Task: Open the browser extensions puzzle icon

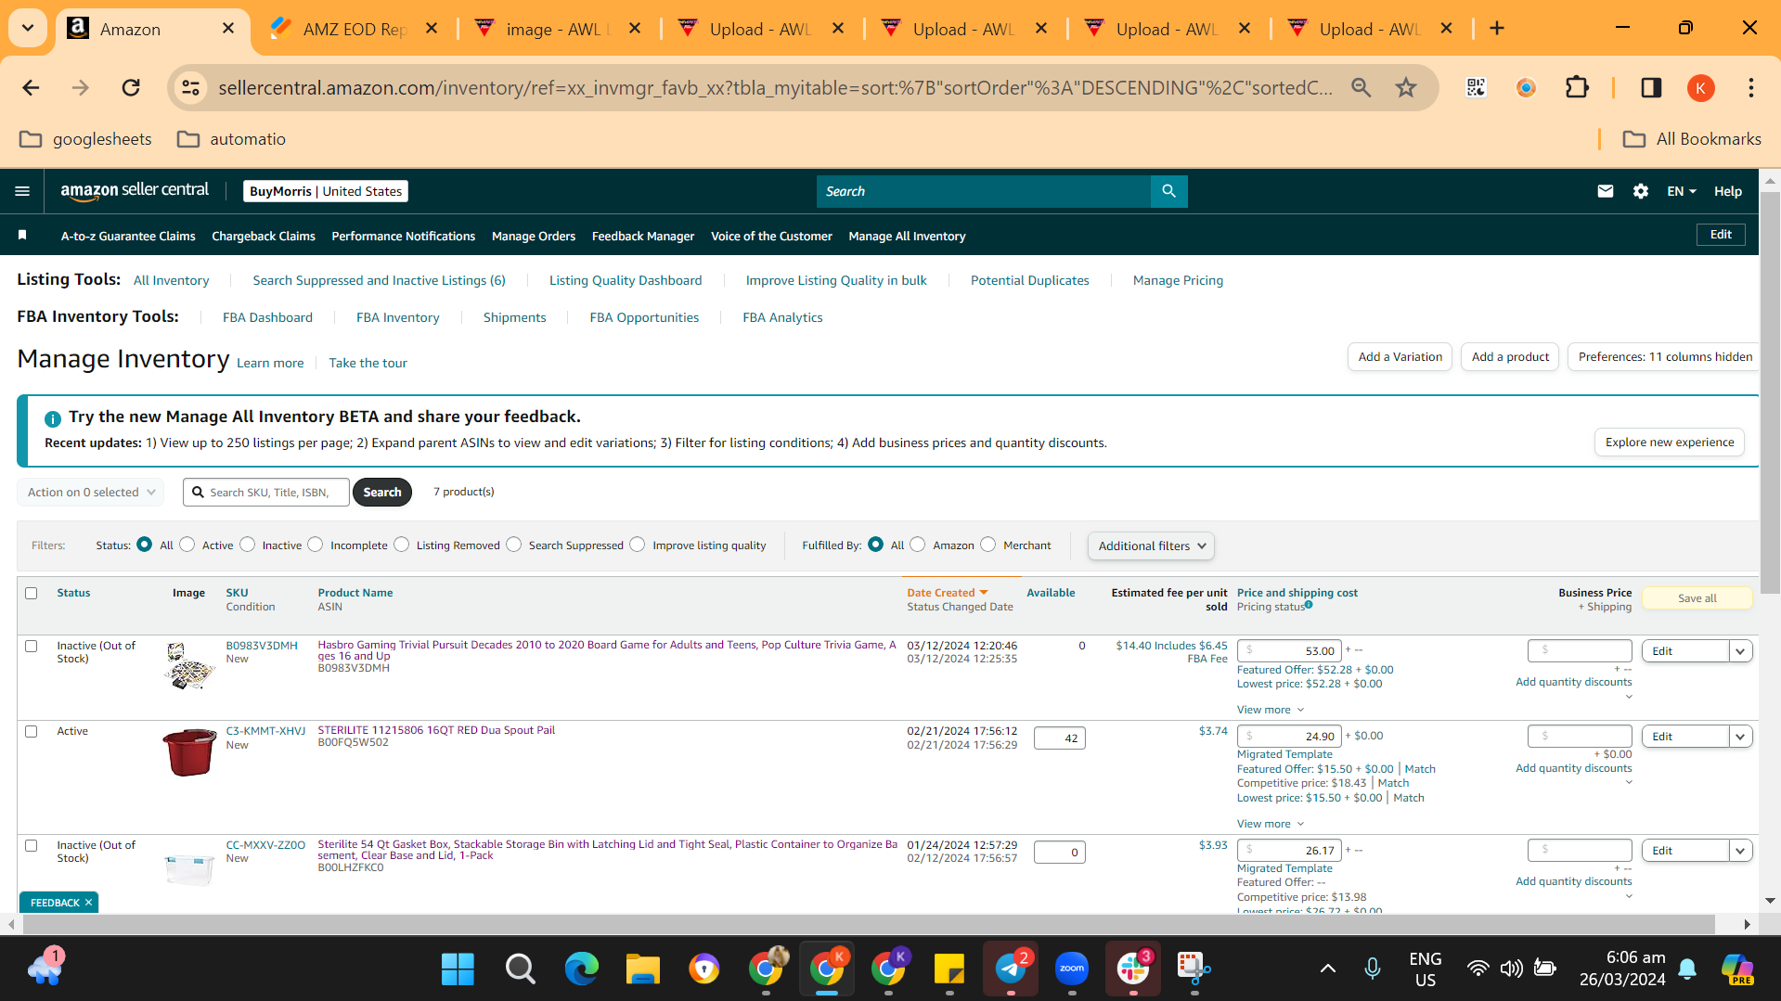Action: pos(1577,88)
